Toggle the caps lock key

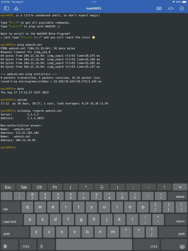coord(12,220)
